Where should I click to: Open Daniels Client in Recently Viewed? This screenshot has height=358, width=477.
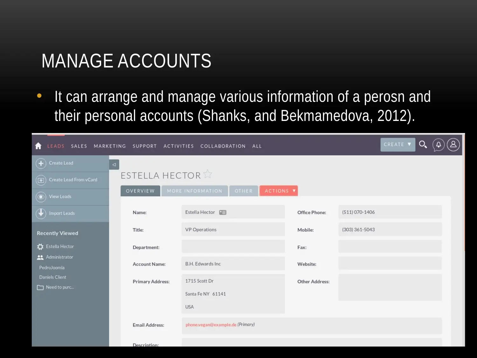click(x=53, y=277)
